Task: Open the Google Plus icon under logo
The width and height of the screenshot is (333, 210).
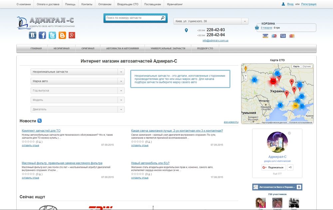Action: (72, 35)
